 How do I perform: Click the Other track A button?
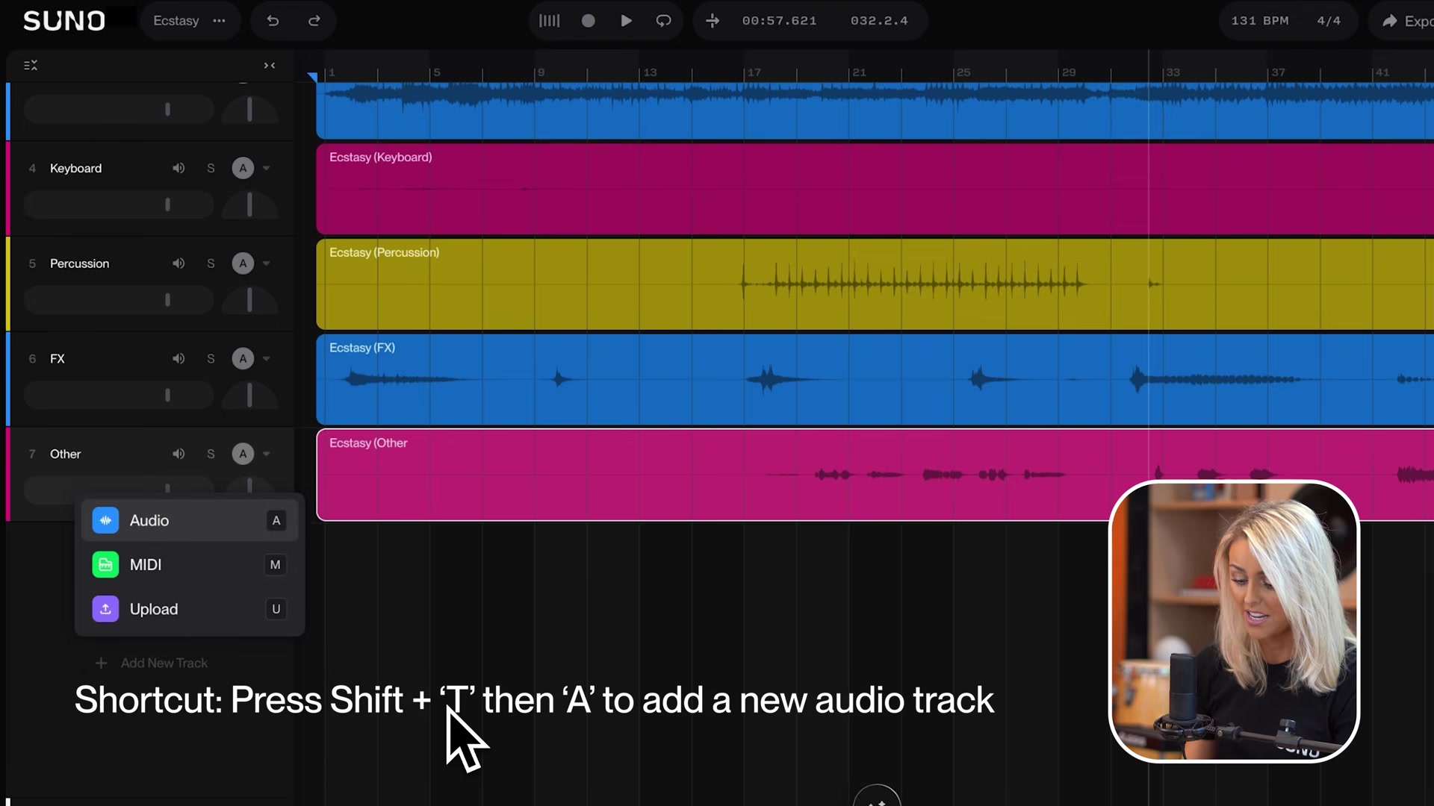(243, 454)
